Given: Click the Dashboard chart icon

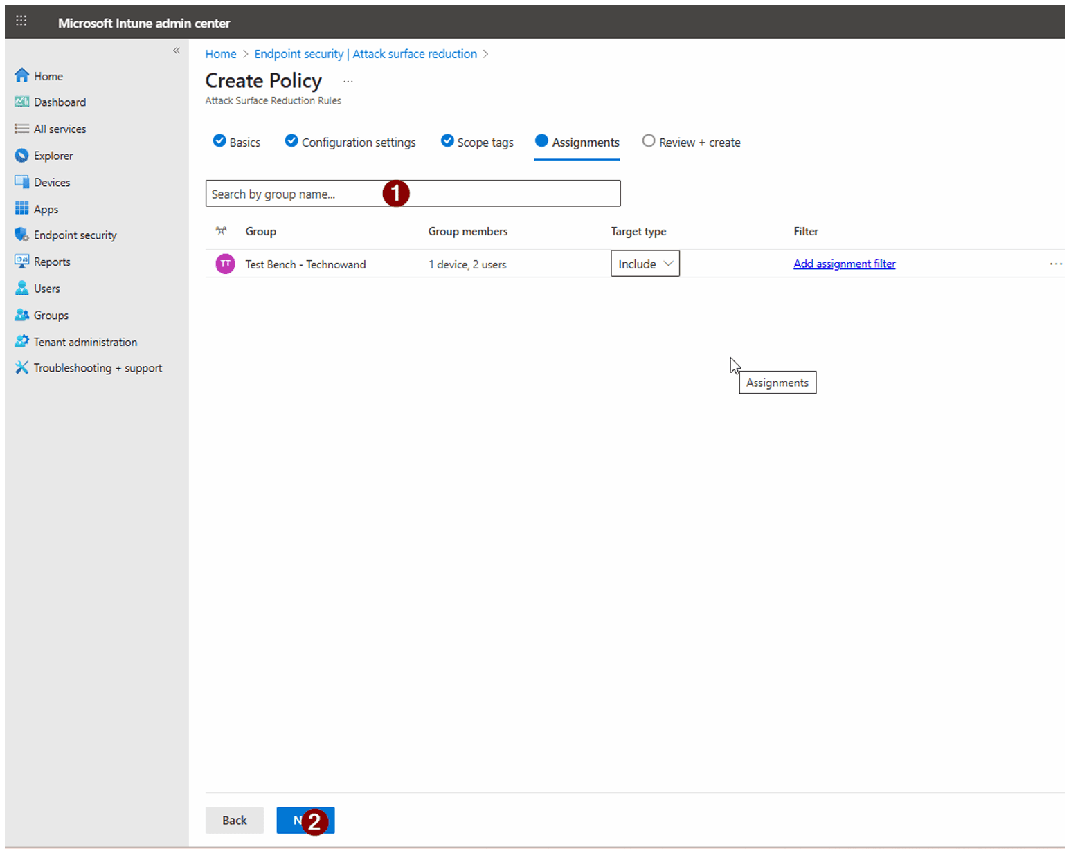Looking at the screenshot, I should tap(22, 102).
